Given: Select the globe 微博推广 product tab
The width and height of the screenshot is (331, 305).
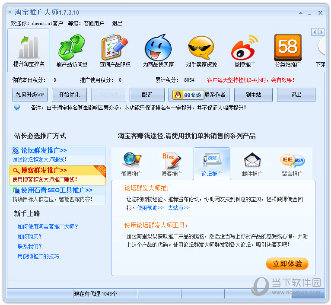Looking at the screenshot, I should 131,164.
